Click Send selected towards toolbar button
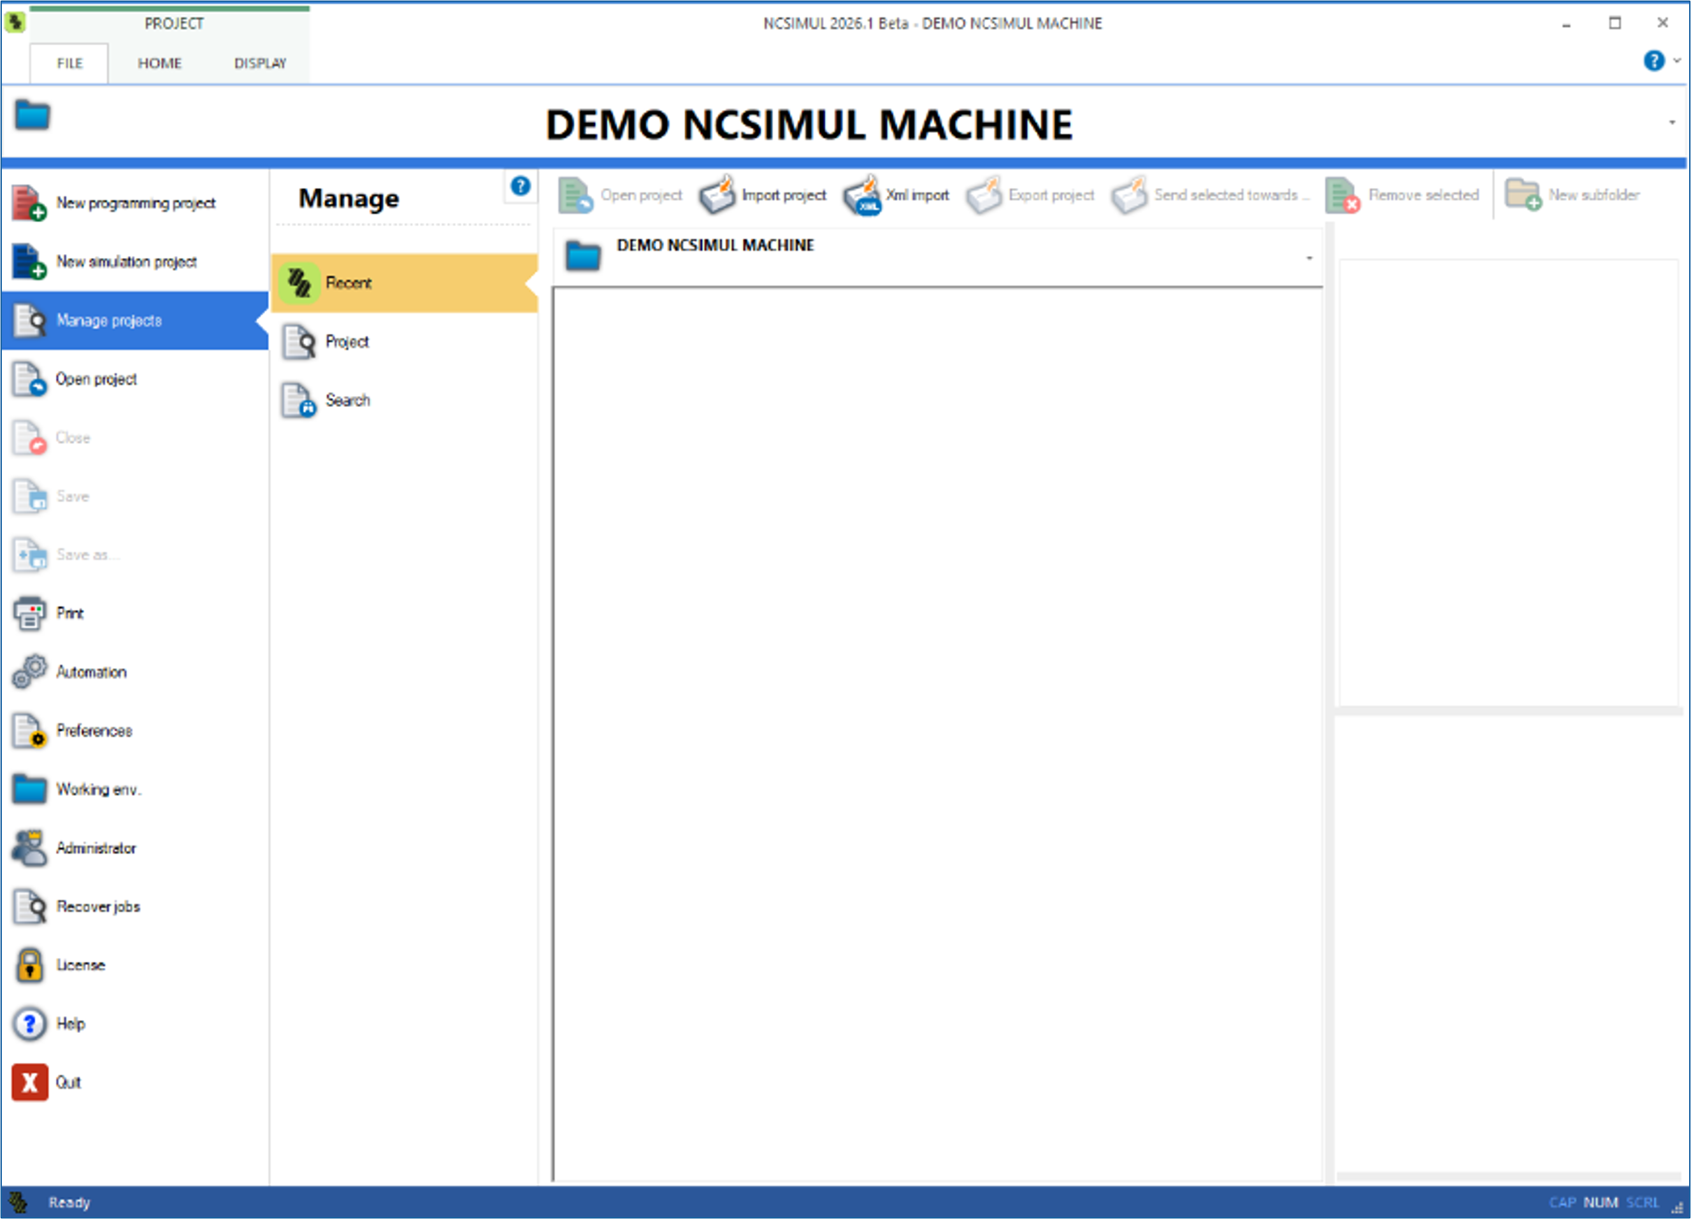 click(1211, 196)
